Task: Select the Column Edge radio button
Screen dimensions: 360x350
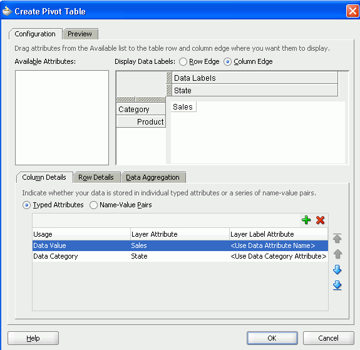Action: click(x=227, y=62)
